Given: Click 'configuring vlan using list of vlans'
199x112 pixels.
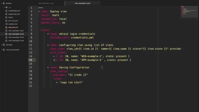Looking at the screenshot, I should [86, 45].
